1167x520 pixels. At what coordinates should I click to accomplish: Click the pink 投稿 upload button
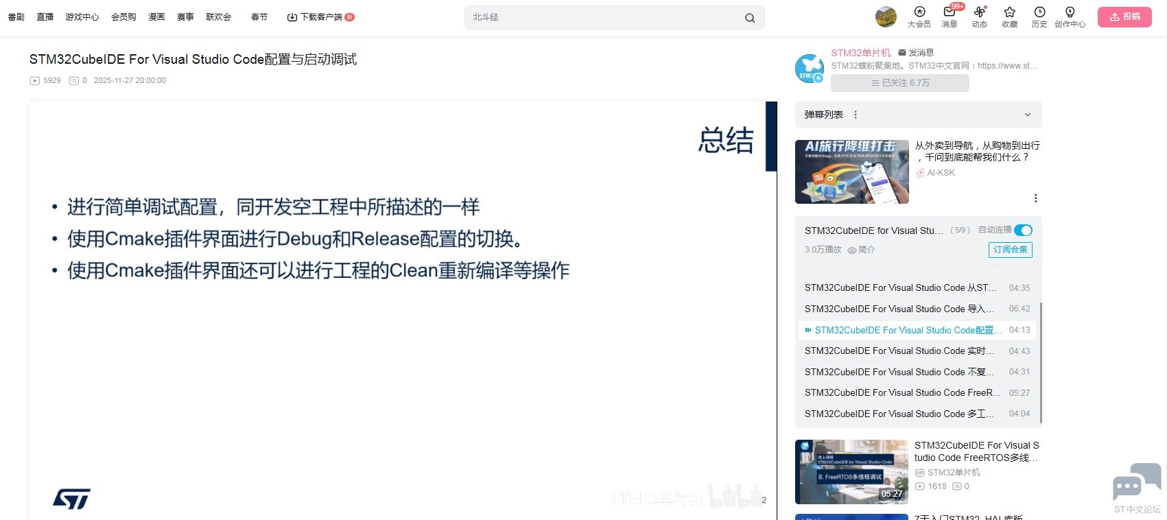point(1124,17)
